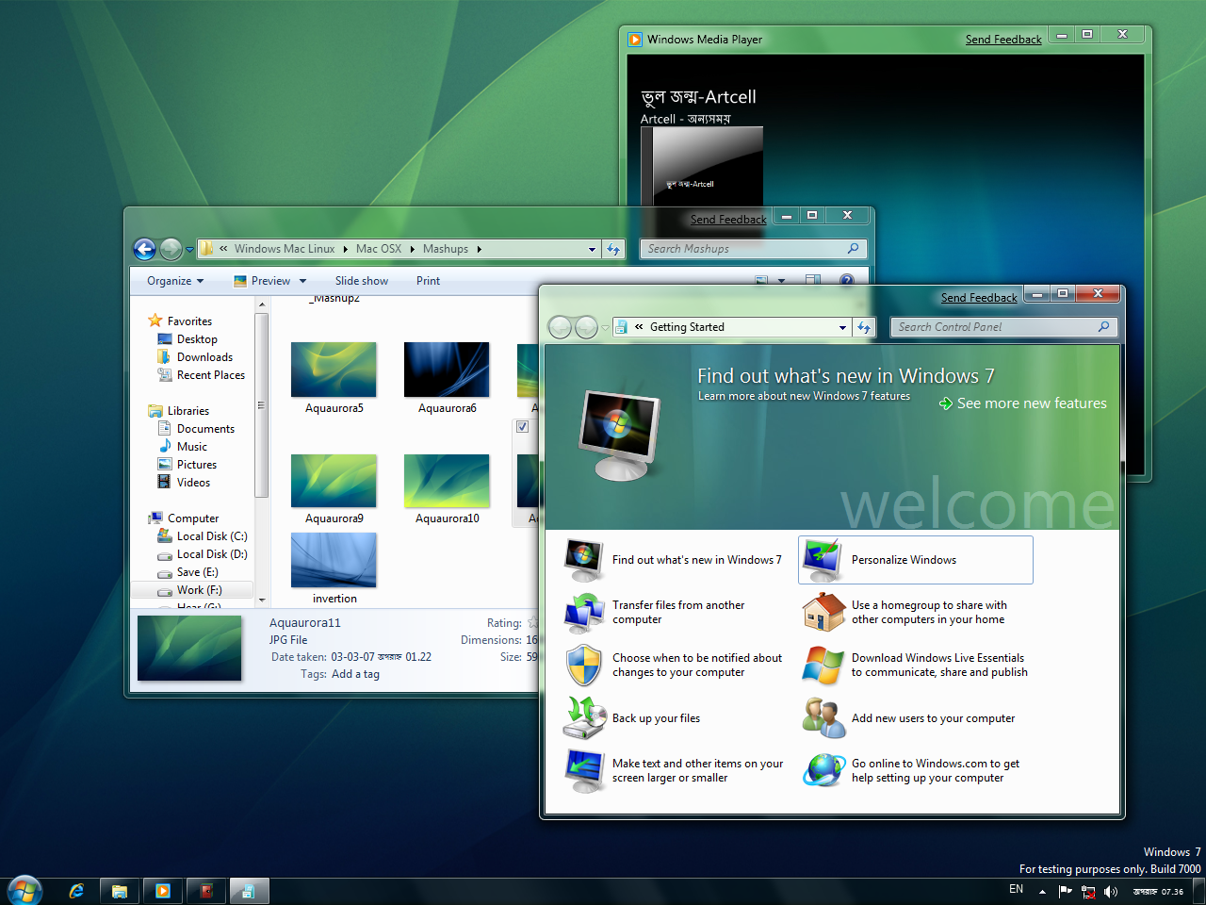Select Windows Mac Linux breadcrumb segment
Viewport: 1206px width, 905px height.
coord(285,249)
